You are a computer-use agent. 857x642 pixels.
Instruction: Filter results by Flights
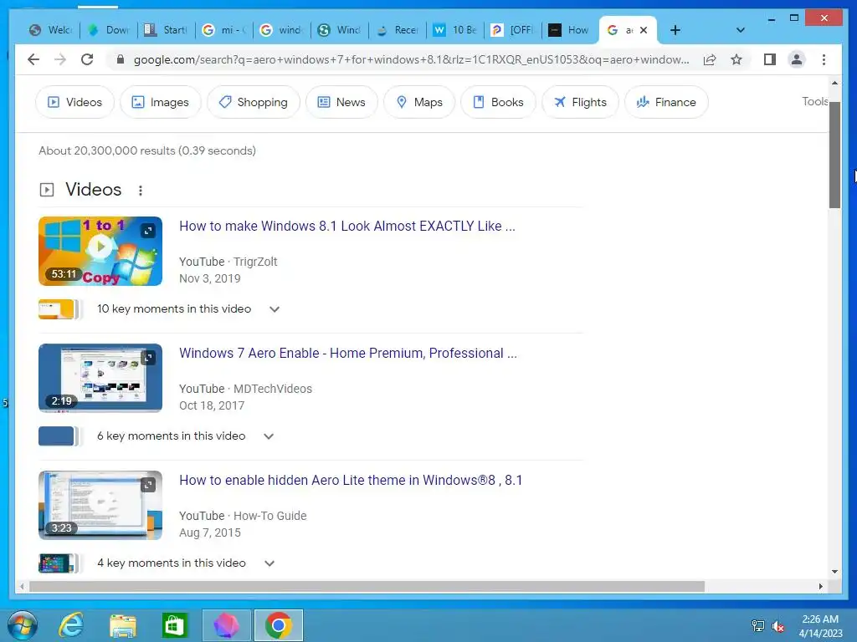(x=580, y=102)
